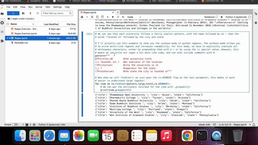Viewport: 258px width, 145px height.
Task: Select Regex.ipynb in file list
Action: point(41,38)
